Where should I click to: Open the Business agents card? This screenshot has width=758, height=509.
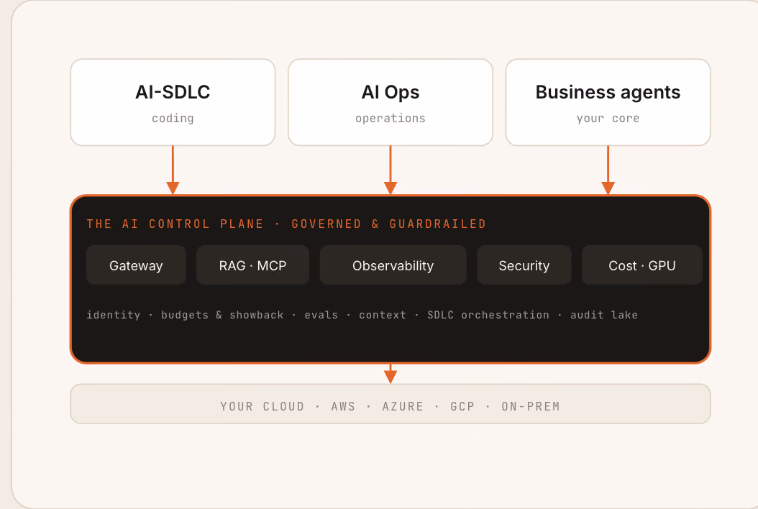pyautogui.click(x=608, y=103)
